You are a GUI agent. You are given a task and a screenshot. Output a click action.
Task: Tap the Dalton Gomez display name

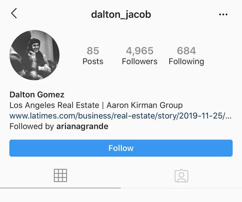point(37,94)
